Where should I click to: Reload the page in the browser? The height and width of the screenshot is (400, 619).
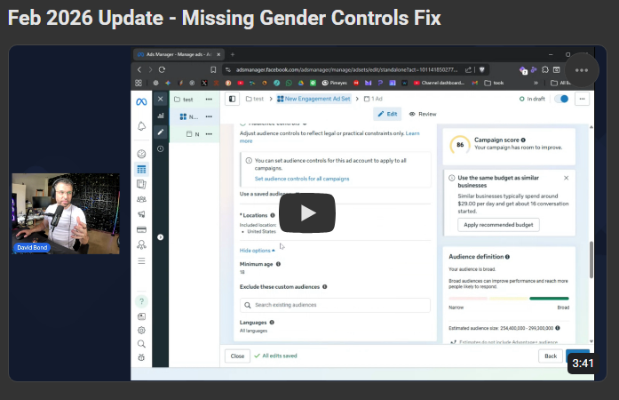pos(162,69)
